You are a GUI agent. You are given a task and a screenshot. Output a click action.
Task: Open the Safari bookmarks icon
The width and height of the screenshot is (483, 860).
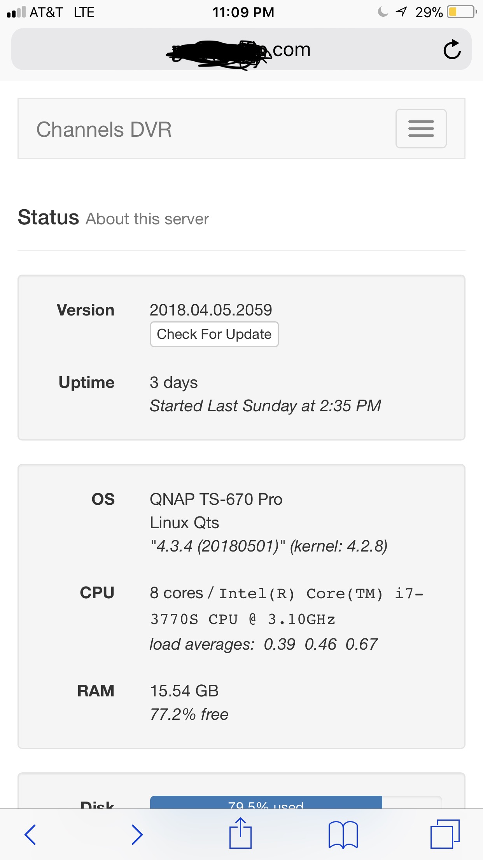343,834
